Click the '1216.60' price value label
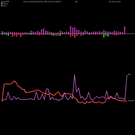This screenshot has height=135, width=135. (x=131, y=101)
